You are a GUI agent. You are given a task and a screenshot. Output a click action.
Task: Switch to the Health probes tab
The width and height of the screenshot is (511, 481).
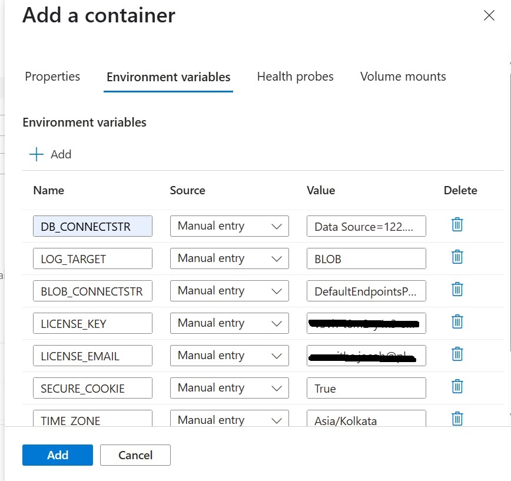[x=295, y=77]
